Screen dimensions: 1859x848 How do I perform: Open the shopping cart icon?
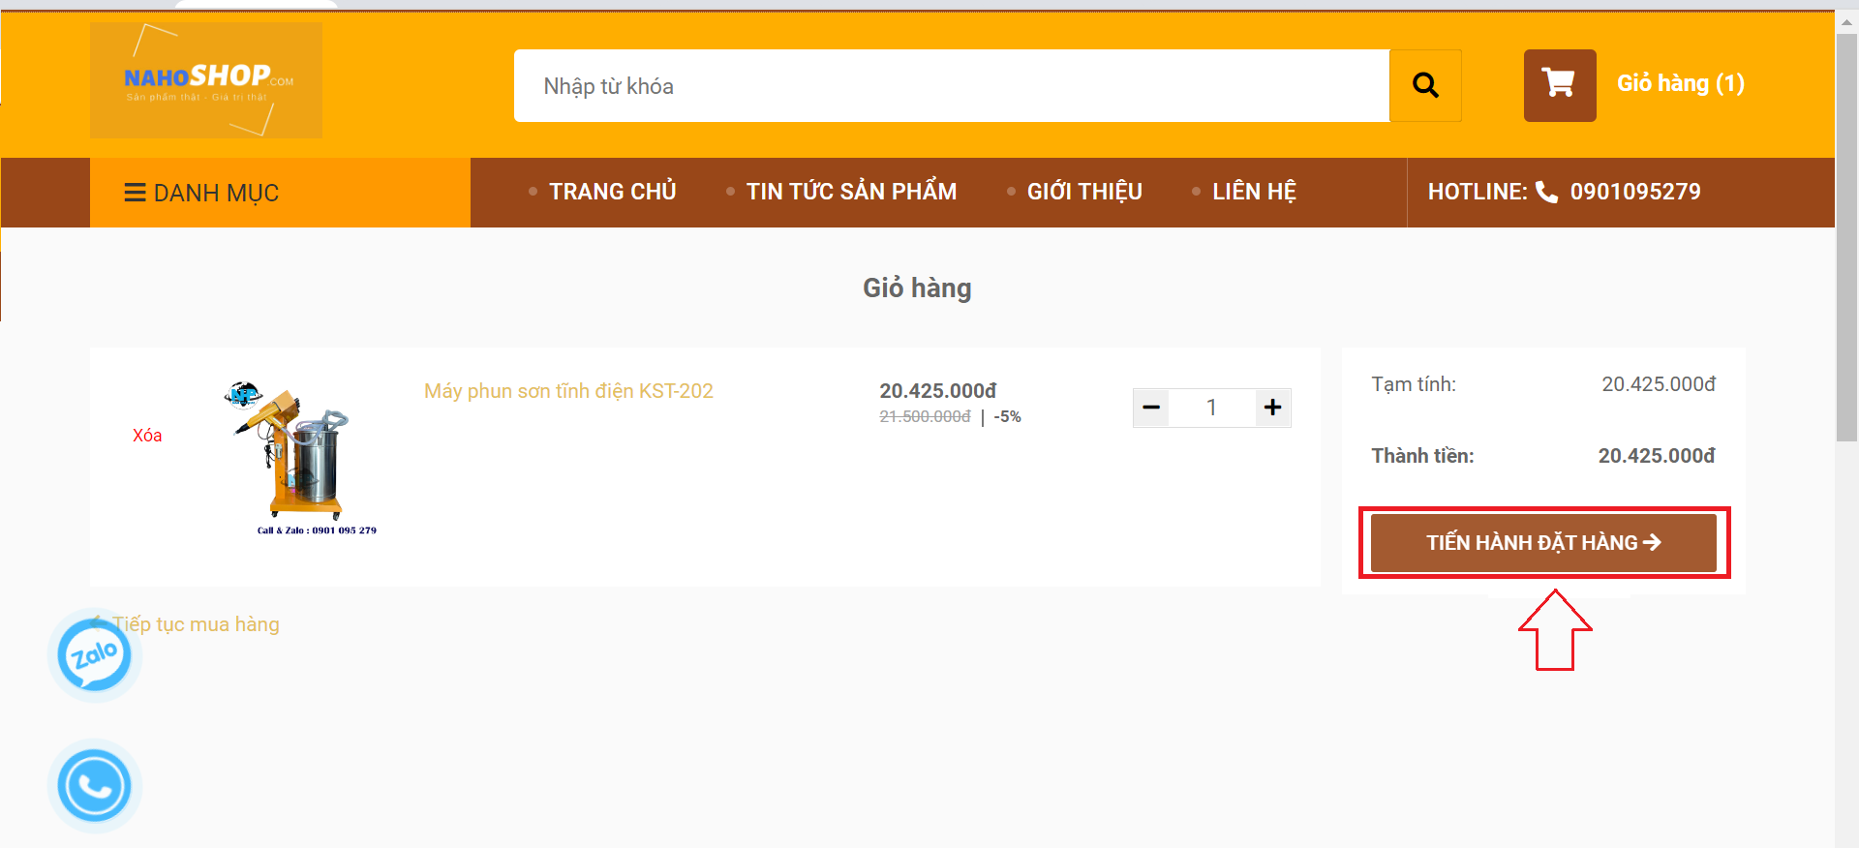pyautogui.click(x=1559, y=85)
